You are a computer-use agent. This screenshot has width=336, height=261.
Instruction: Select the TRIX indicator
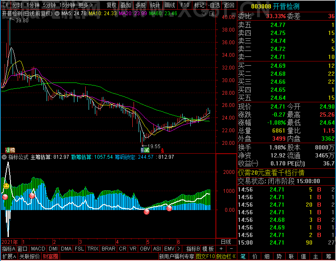click(93, 249)
